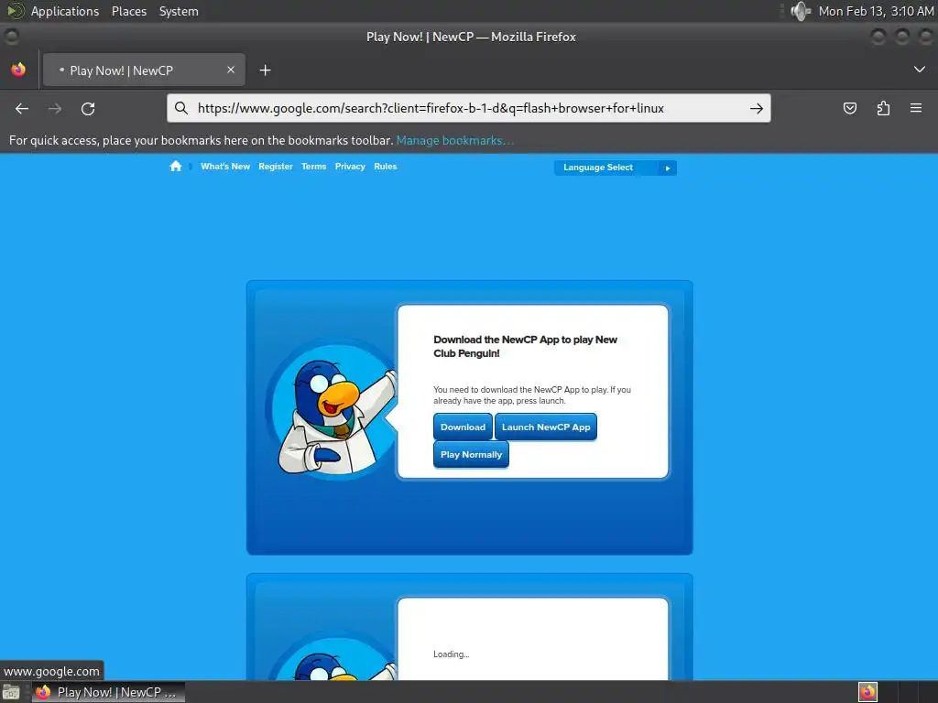Image resolution: width=938 pixels, height=703 pixels.
Task: Open the Manage bookmarks link
Action: point(454,140)
